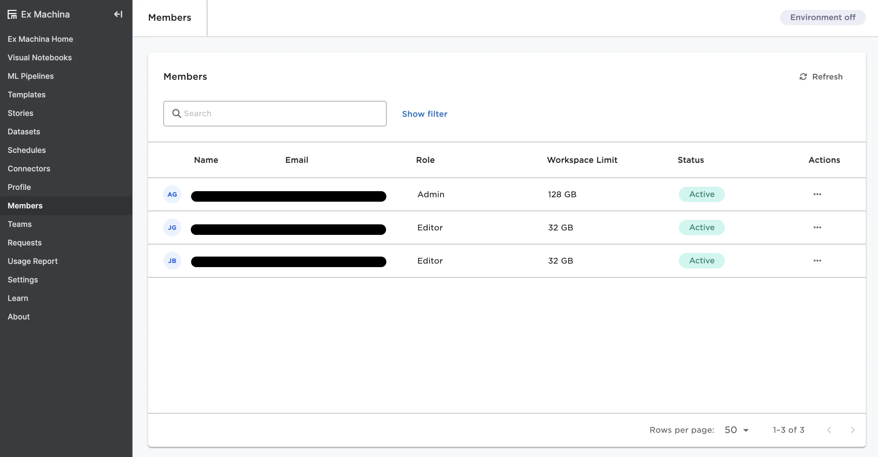The height and width of the screenshot is (457, 878).
Task: Open the Rows per page dropdown
Action: point(737,430)
